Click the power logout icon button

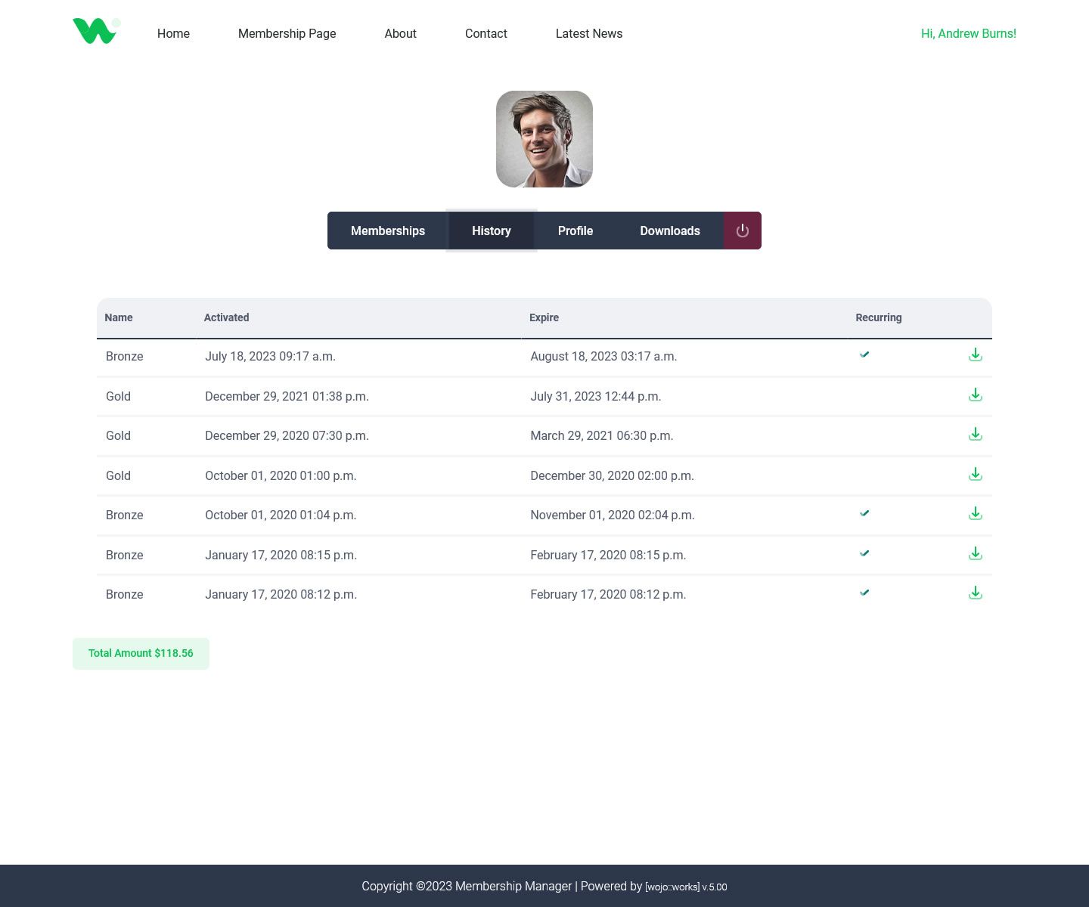(743, 231)
